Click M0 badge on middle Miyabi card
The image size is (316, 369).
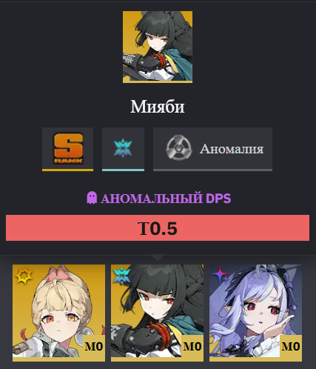(x=192, y=346)
